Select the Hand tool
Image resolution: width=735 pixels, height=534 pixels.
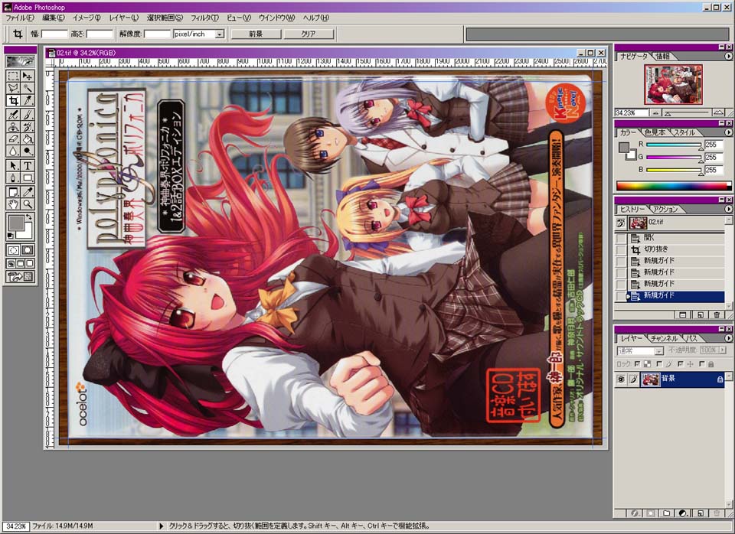(13, 204)
